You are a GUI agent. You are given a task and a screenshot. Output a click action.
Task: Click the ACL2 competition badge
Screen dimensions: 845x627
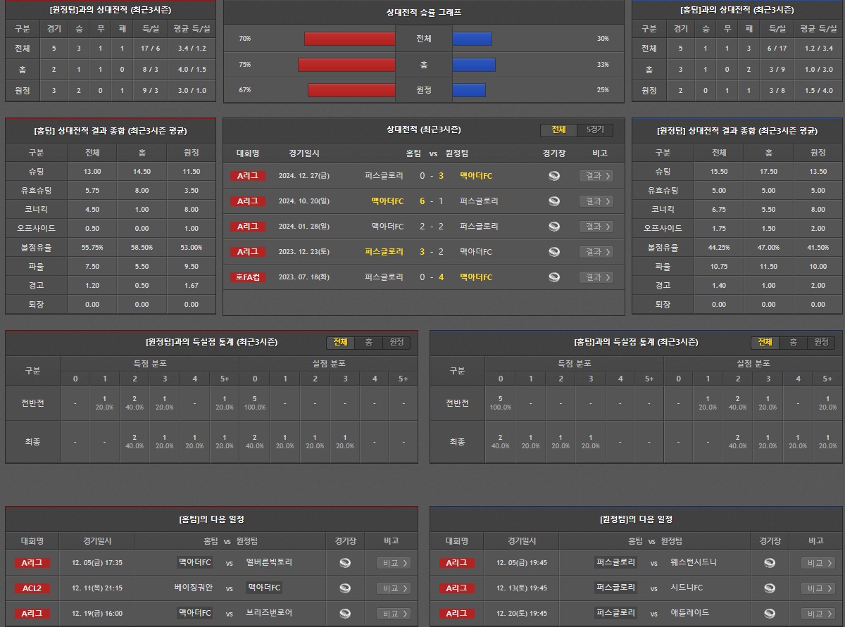[x=32, y=588]
